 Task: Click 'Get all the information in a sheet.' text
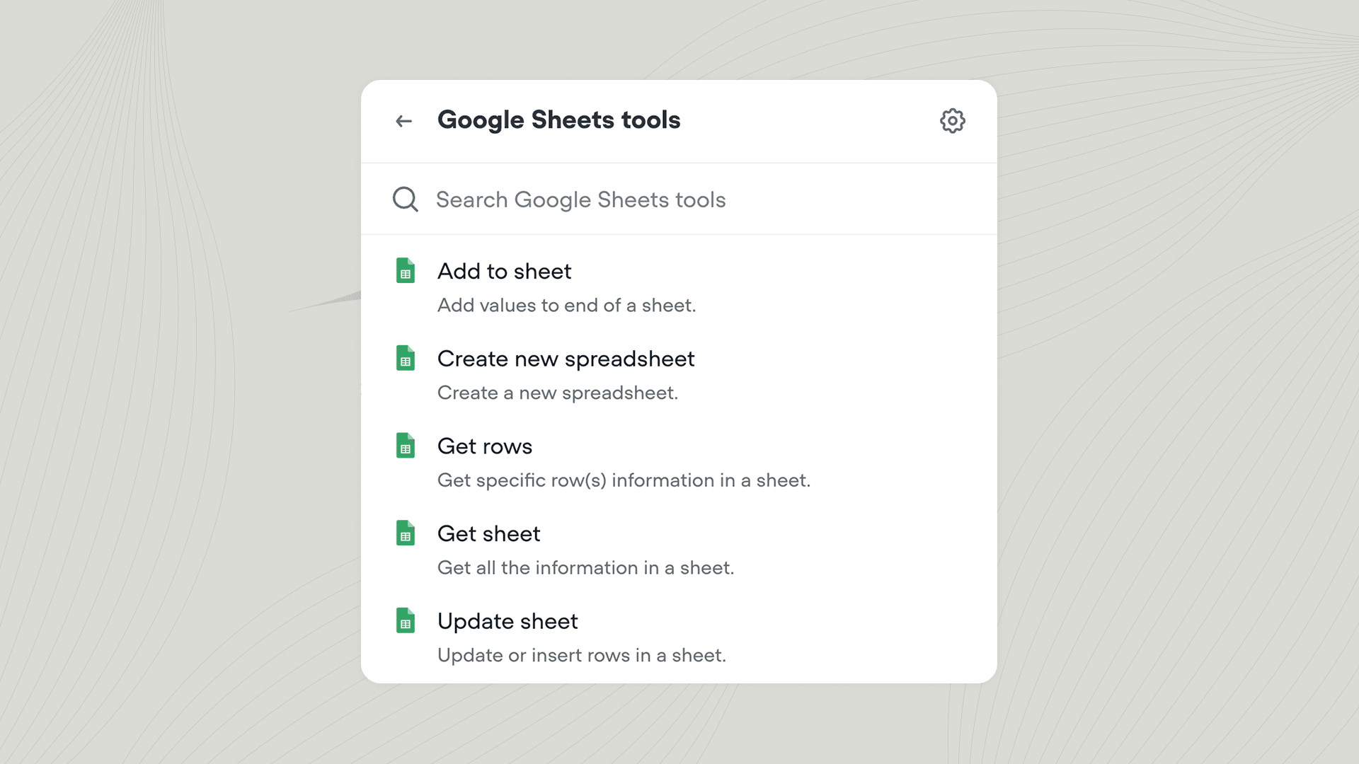(585, 567)
